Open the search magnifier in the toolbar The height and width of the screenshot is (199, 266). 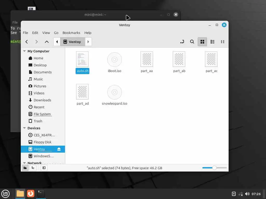point(192,42)
